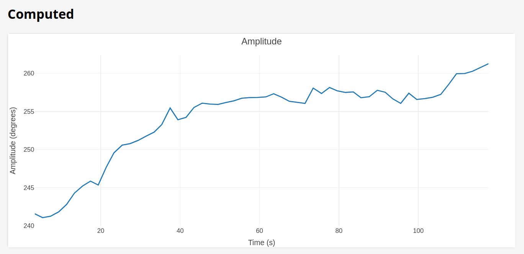Click x-axis tick label 20
The width and height of the screenshot is (524, 254).
101,231
